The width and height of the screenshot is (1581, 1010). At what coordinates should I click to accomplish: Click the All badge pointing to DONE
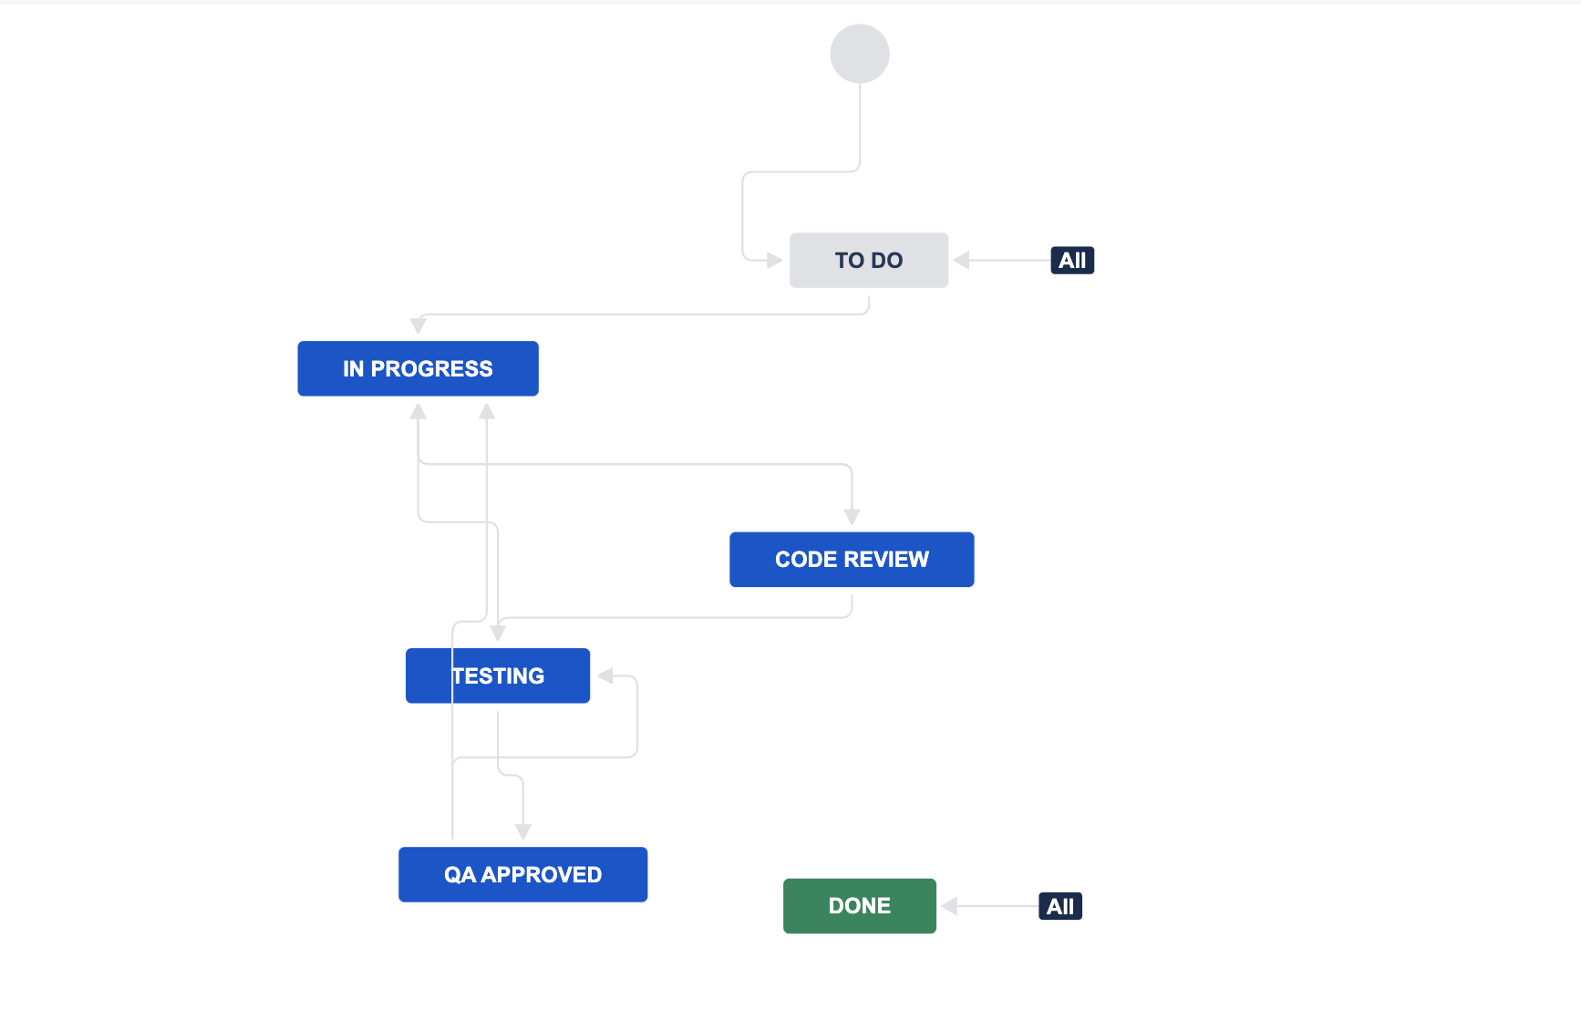pos(1059,906)
